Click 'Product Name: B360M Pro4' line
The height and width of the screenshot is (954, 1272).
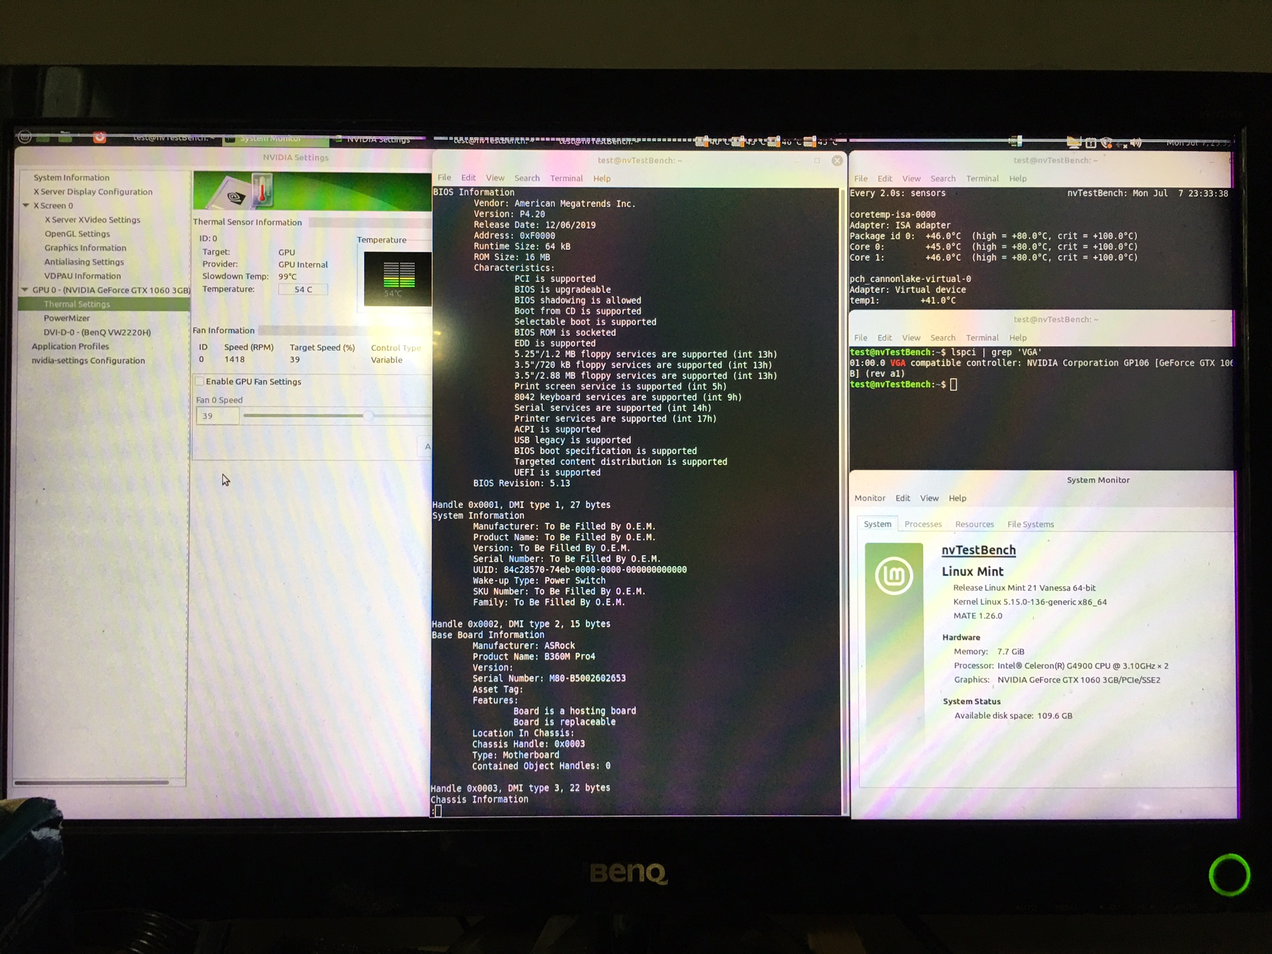click(534, 656)
